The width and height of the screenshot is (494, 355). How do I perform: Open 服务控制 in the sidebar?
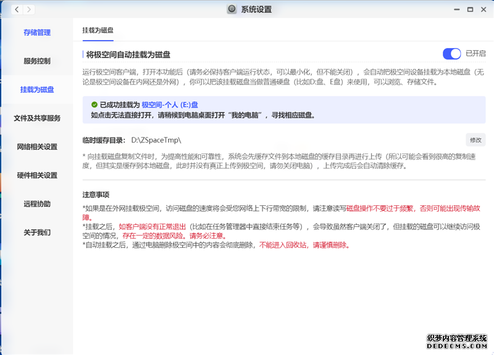(x=37, y=61)
